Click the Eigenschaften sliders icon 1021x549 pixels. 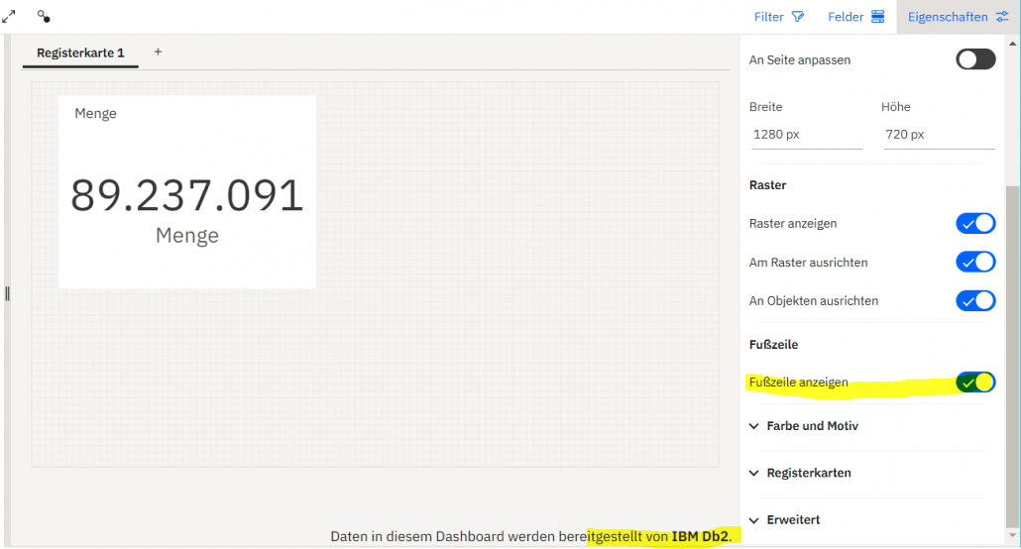[1002, 17]
